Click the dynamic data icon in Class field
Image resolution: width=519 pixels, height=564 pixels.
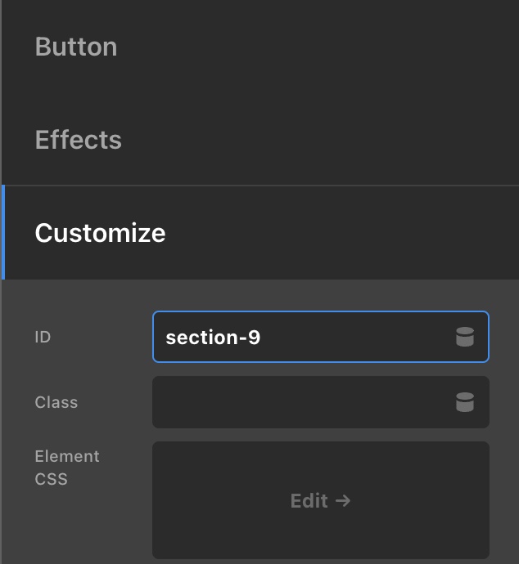point(464,402)
